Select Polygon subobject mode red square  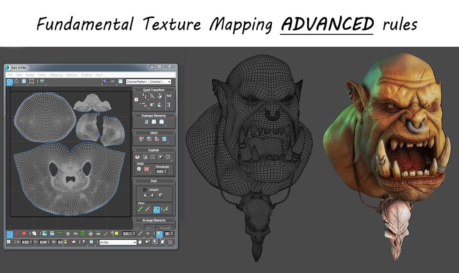(x=24, y=233)
